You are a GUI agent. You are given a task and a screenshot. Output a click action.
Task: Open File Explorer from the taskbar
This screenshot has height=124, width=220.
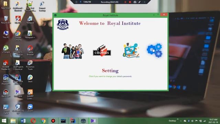pos(13,121)
